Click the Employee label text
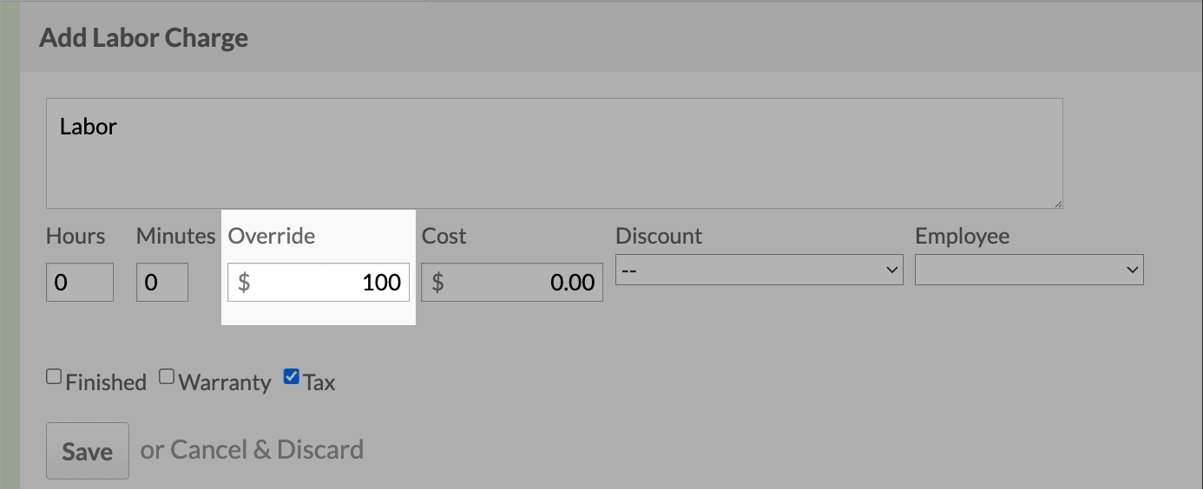This screenshot has height=489, width=1203. (x=963, y=237)
